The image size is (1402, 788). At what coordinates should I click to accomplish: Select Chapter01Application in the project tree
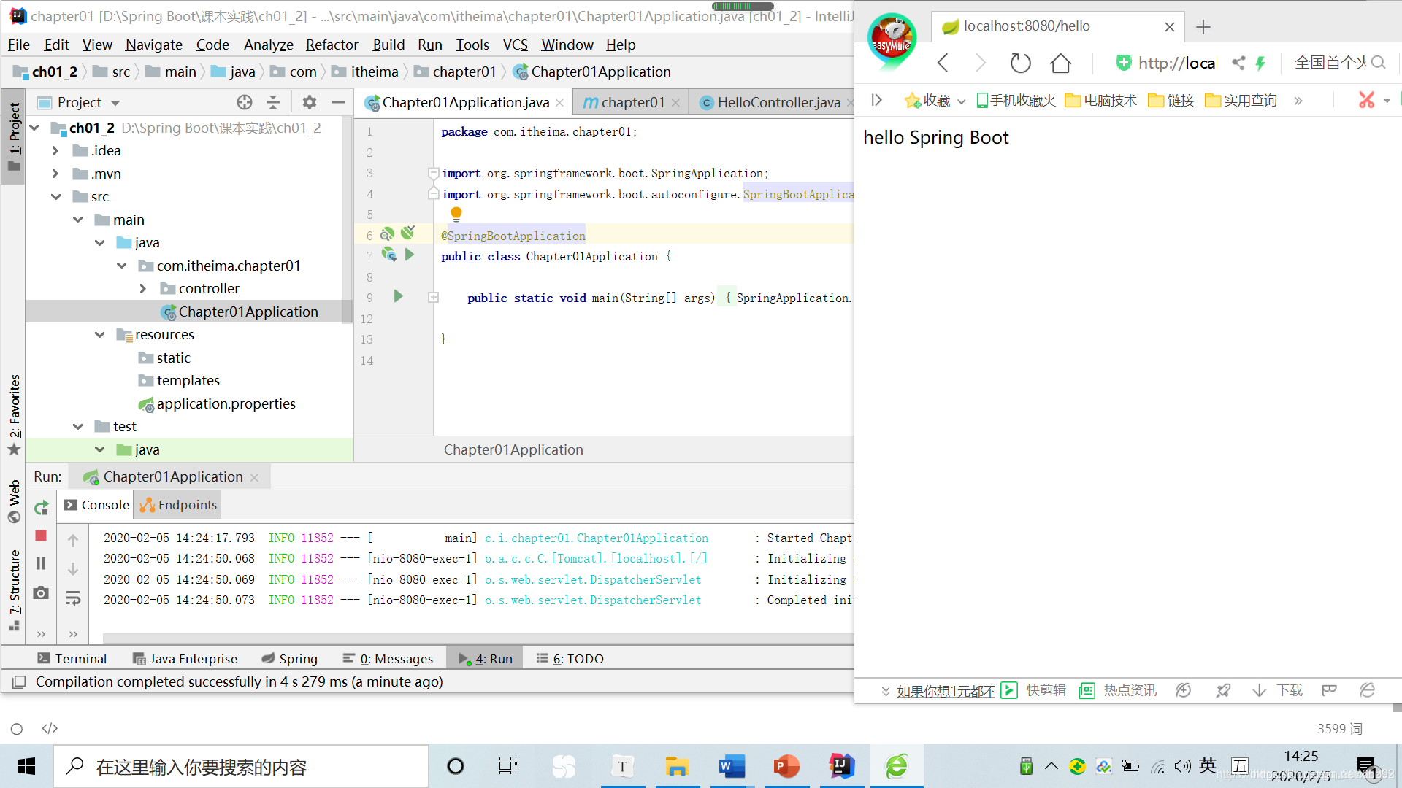point(248,312)
